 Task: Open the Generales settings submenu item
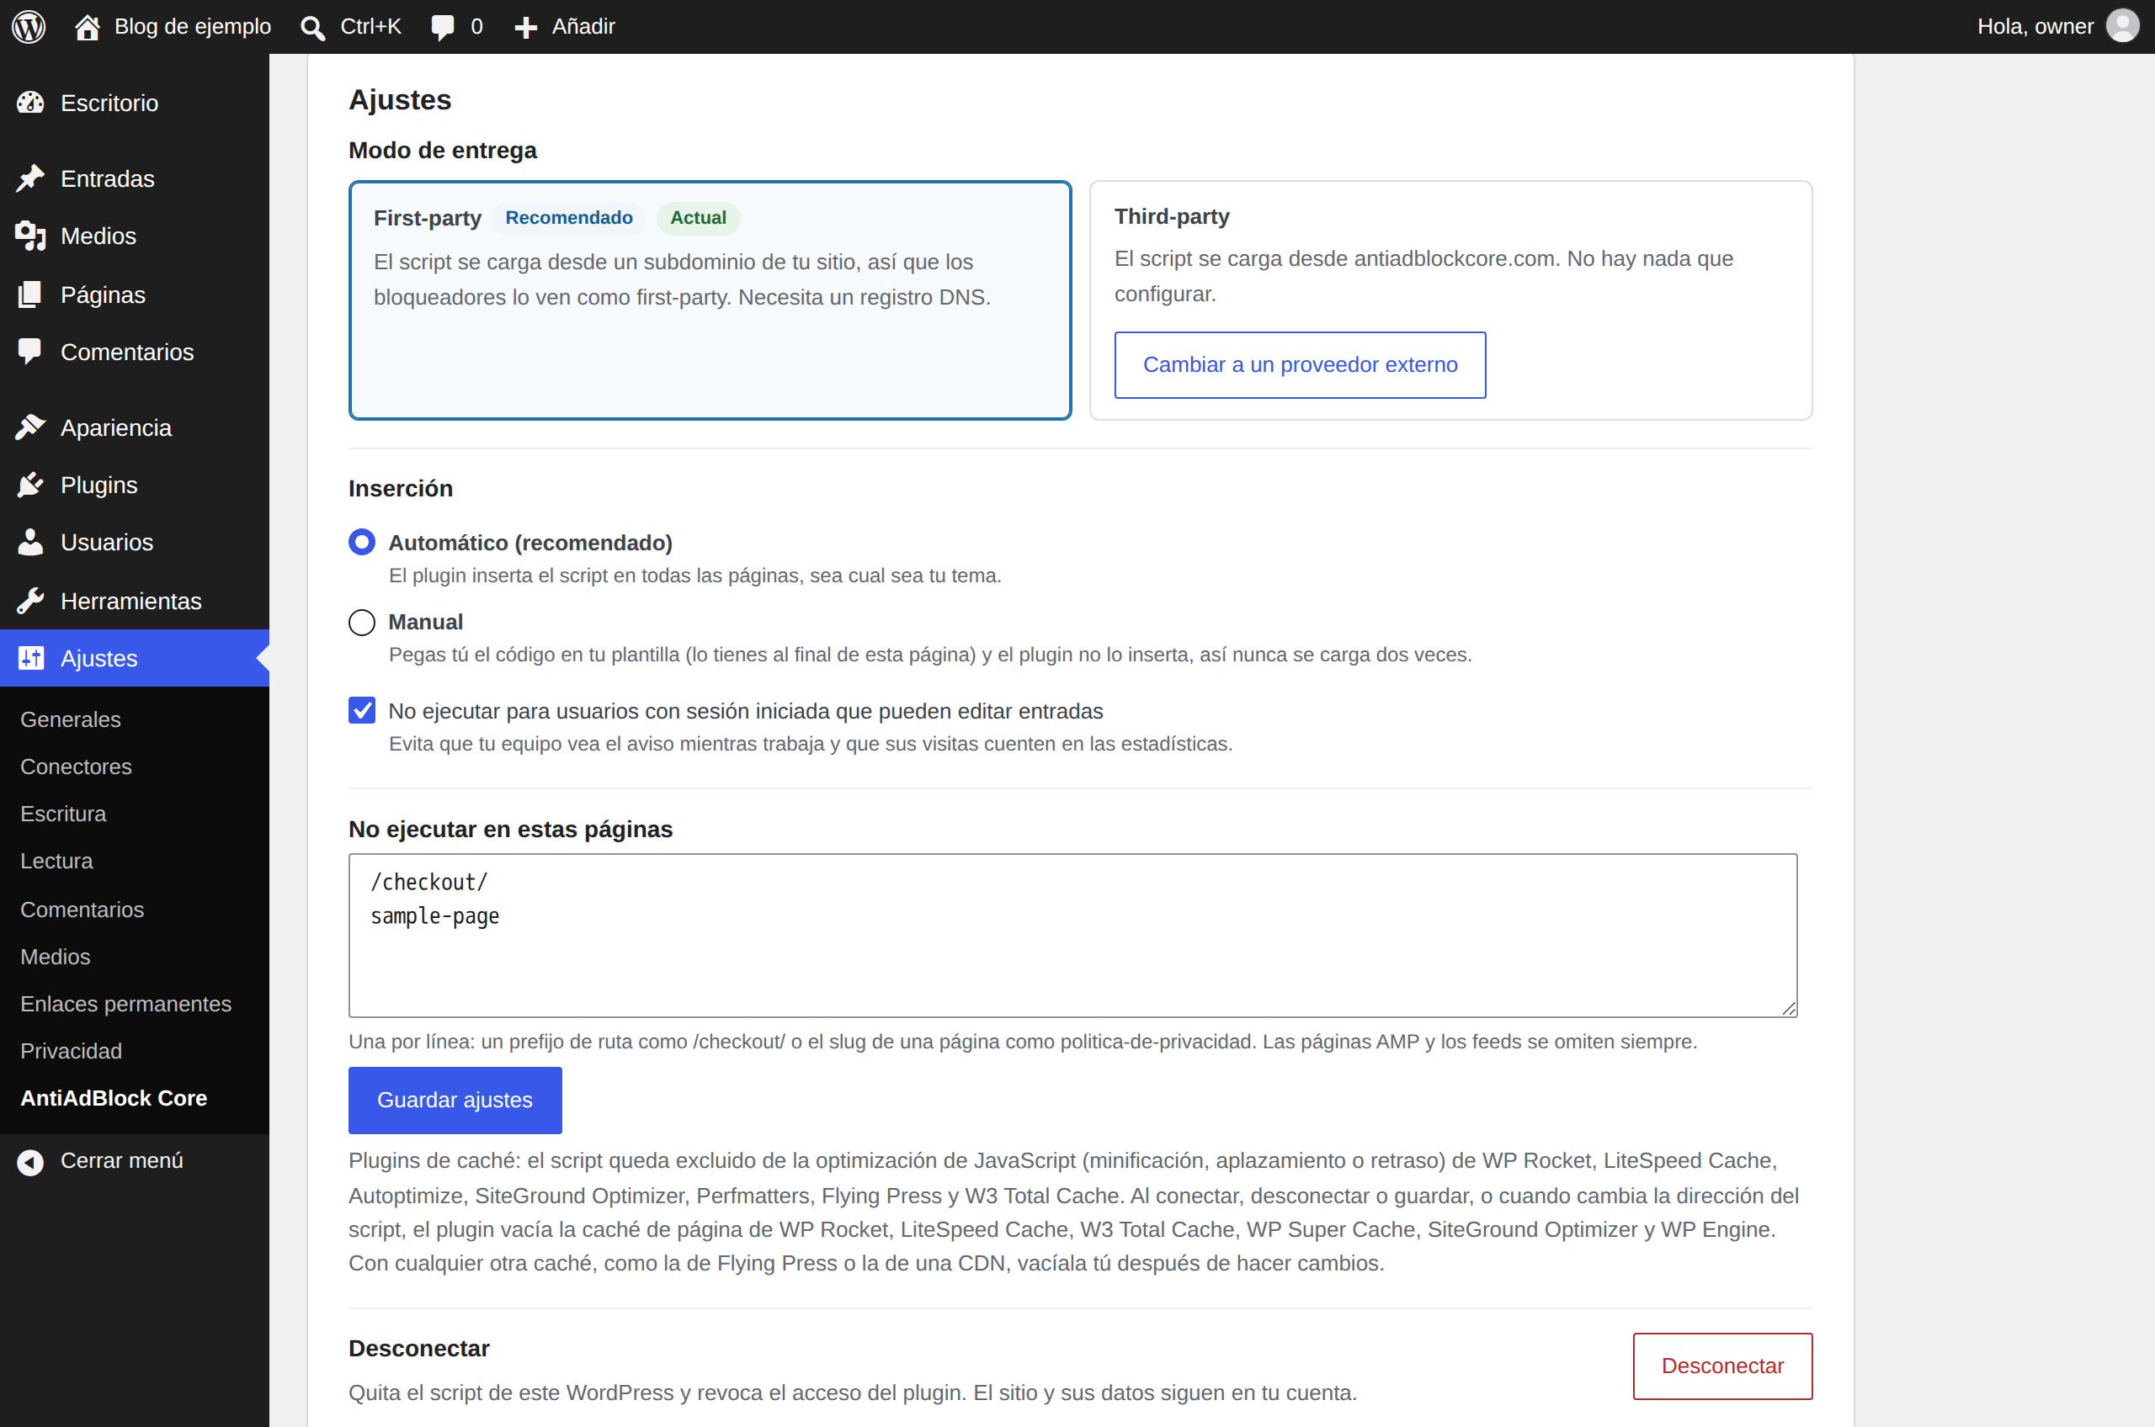70,719
